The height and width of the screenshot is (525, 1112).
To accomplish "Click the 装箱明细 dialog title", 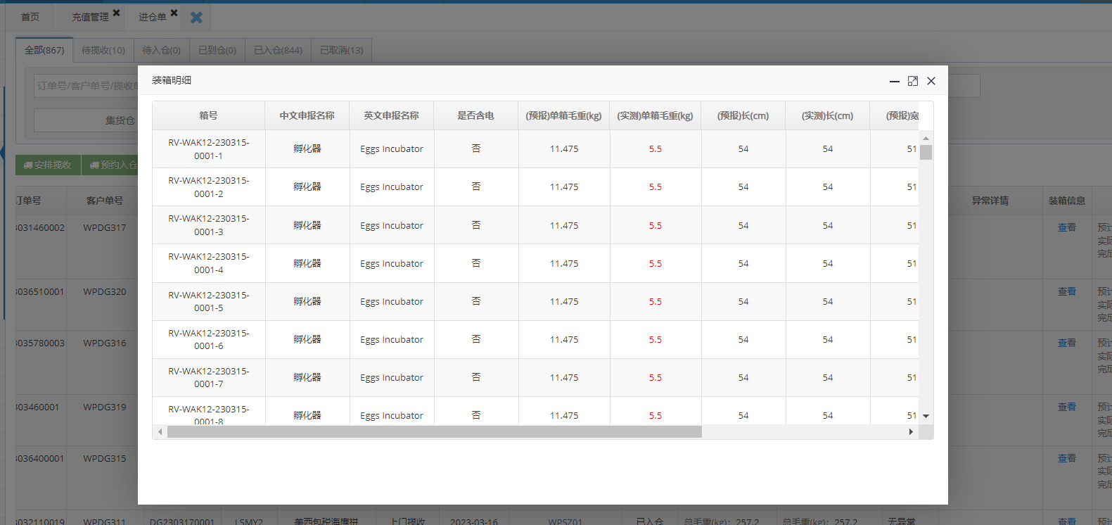I will click(172, 80).
